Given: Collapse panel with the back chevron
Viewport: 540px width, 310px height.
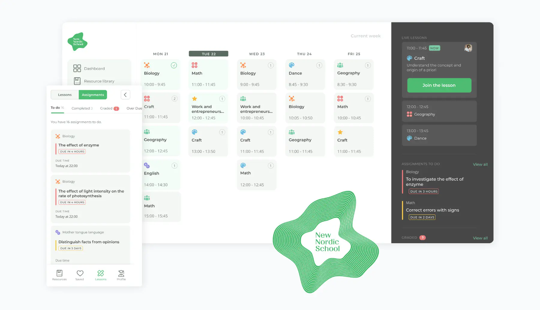Looking at the screenshot, I should tap(125, 95).
